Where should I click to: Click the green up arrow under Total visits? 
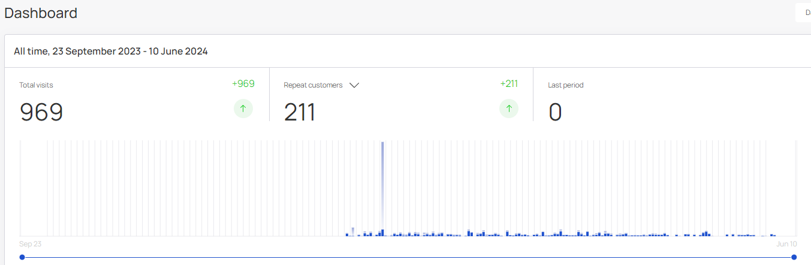(x=243, y=109)
